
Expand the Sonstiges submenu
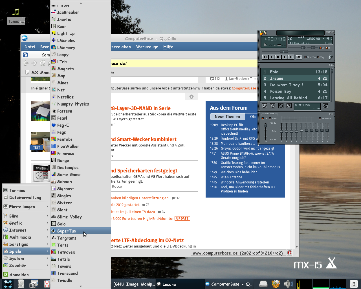[26, 244]
